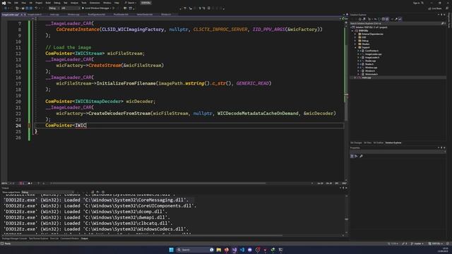Click the Undo toolbar icon
The height and width of the screenshot is (254, 452).
point(36,8)
